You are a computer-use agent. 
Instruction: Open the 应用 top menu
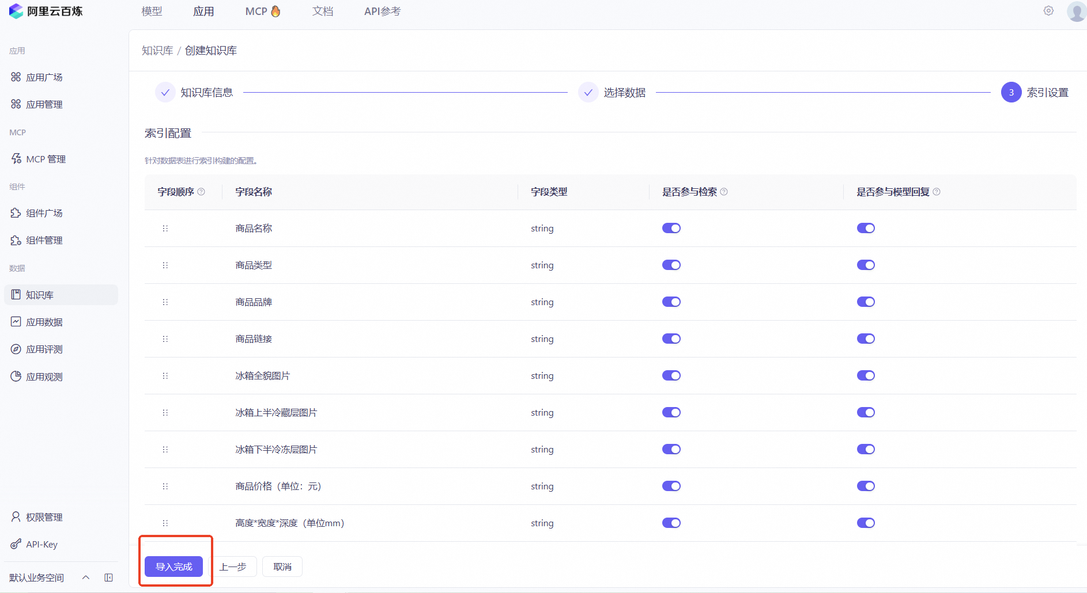click(x=203, y=12)
